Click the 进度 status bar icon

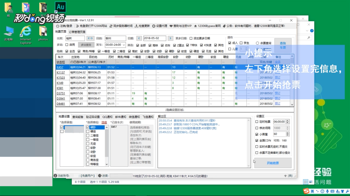click(100, 176)
